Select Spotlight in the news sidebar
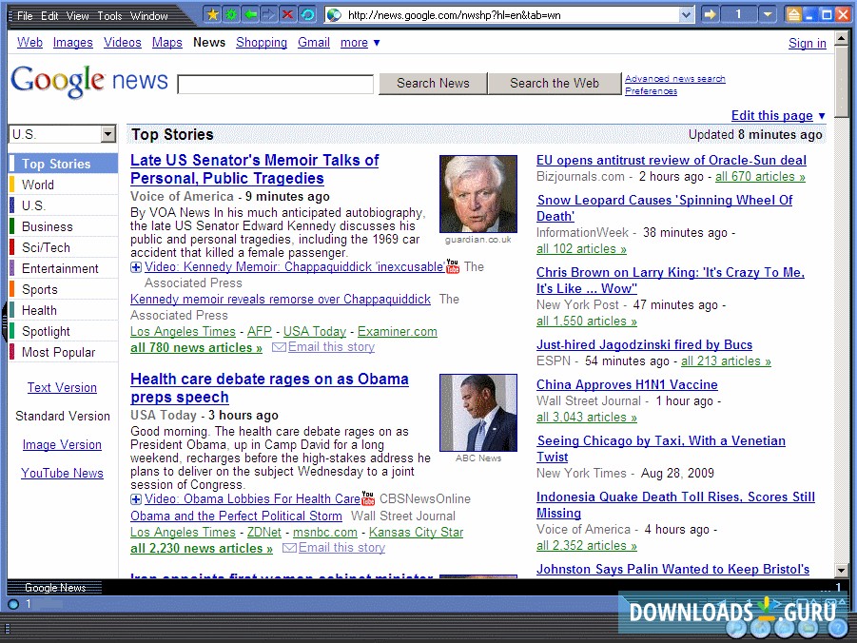Screen dimensions: 857x643 point(64,331)
